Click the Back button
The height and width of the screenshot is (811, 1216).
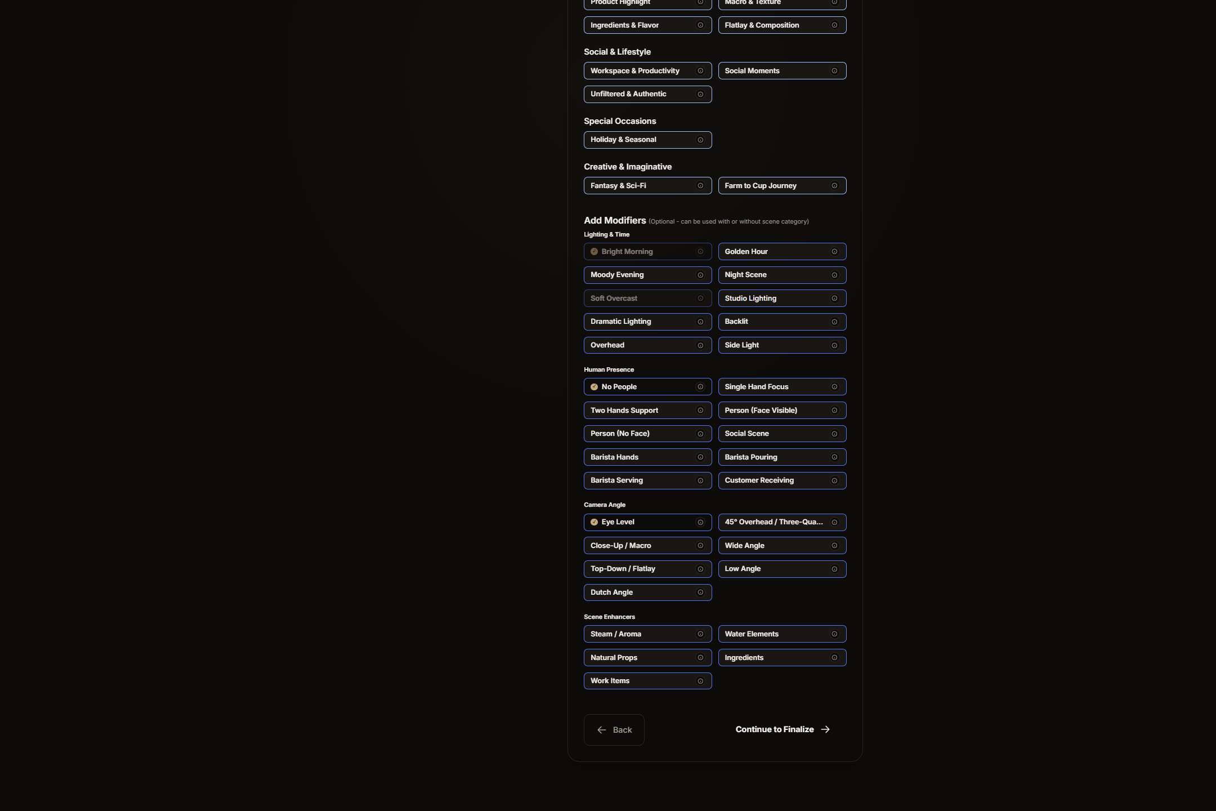(614, 729)
